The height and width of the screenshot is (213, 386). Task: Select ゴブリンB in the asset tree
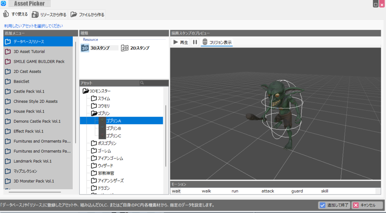[113, 128]
